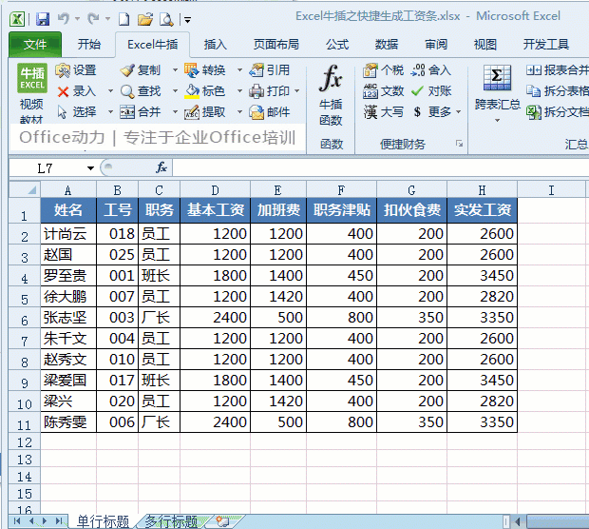Click the Select All corner of the grid
Screen dimensions: 589x529
point(25,189)
